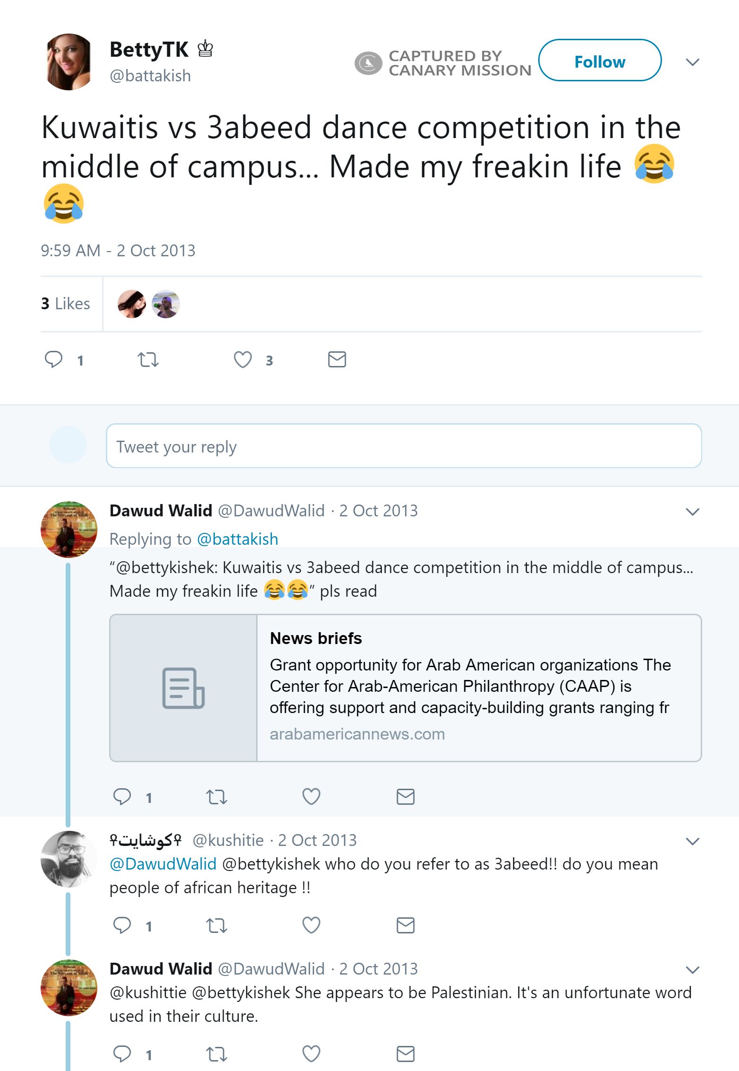
Task: Open the 'News briefs' arabamericannews.com link card
Action: pos(405,688)
